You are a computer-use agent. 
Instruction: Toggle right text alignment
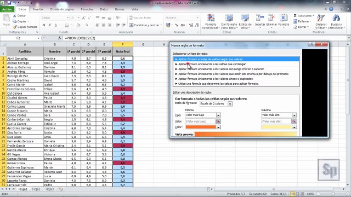[109, 25]
